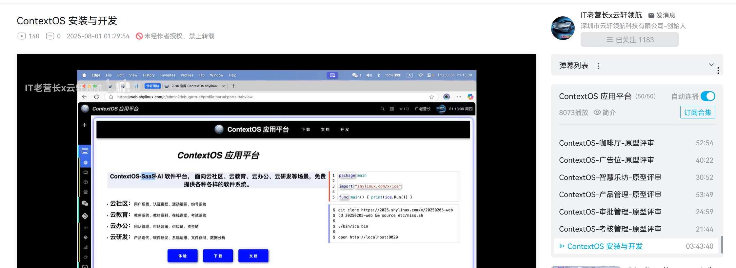
Task: Click the QR code icon in the ContextOS header
Action: 391,109
